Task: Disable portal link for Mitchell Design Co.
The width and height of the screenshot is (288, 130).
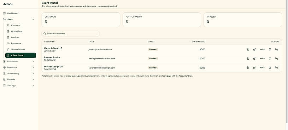Action: tap(276, 68)
